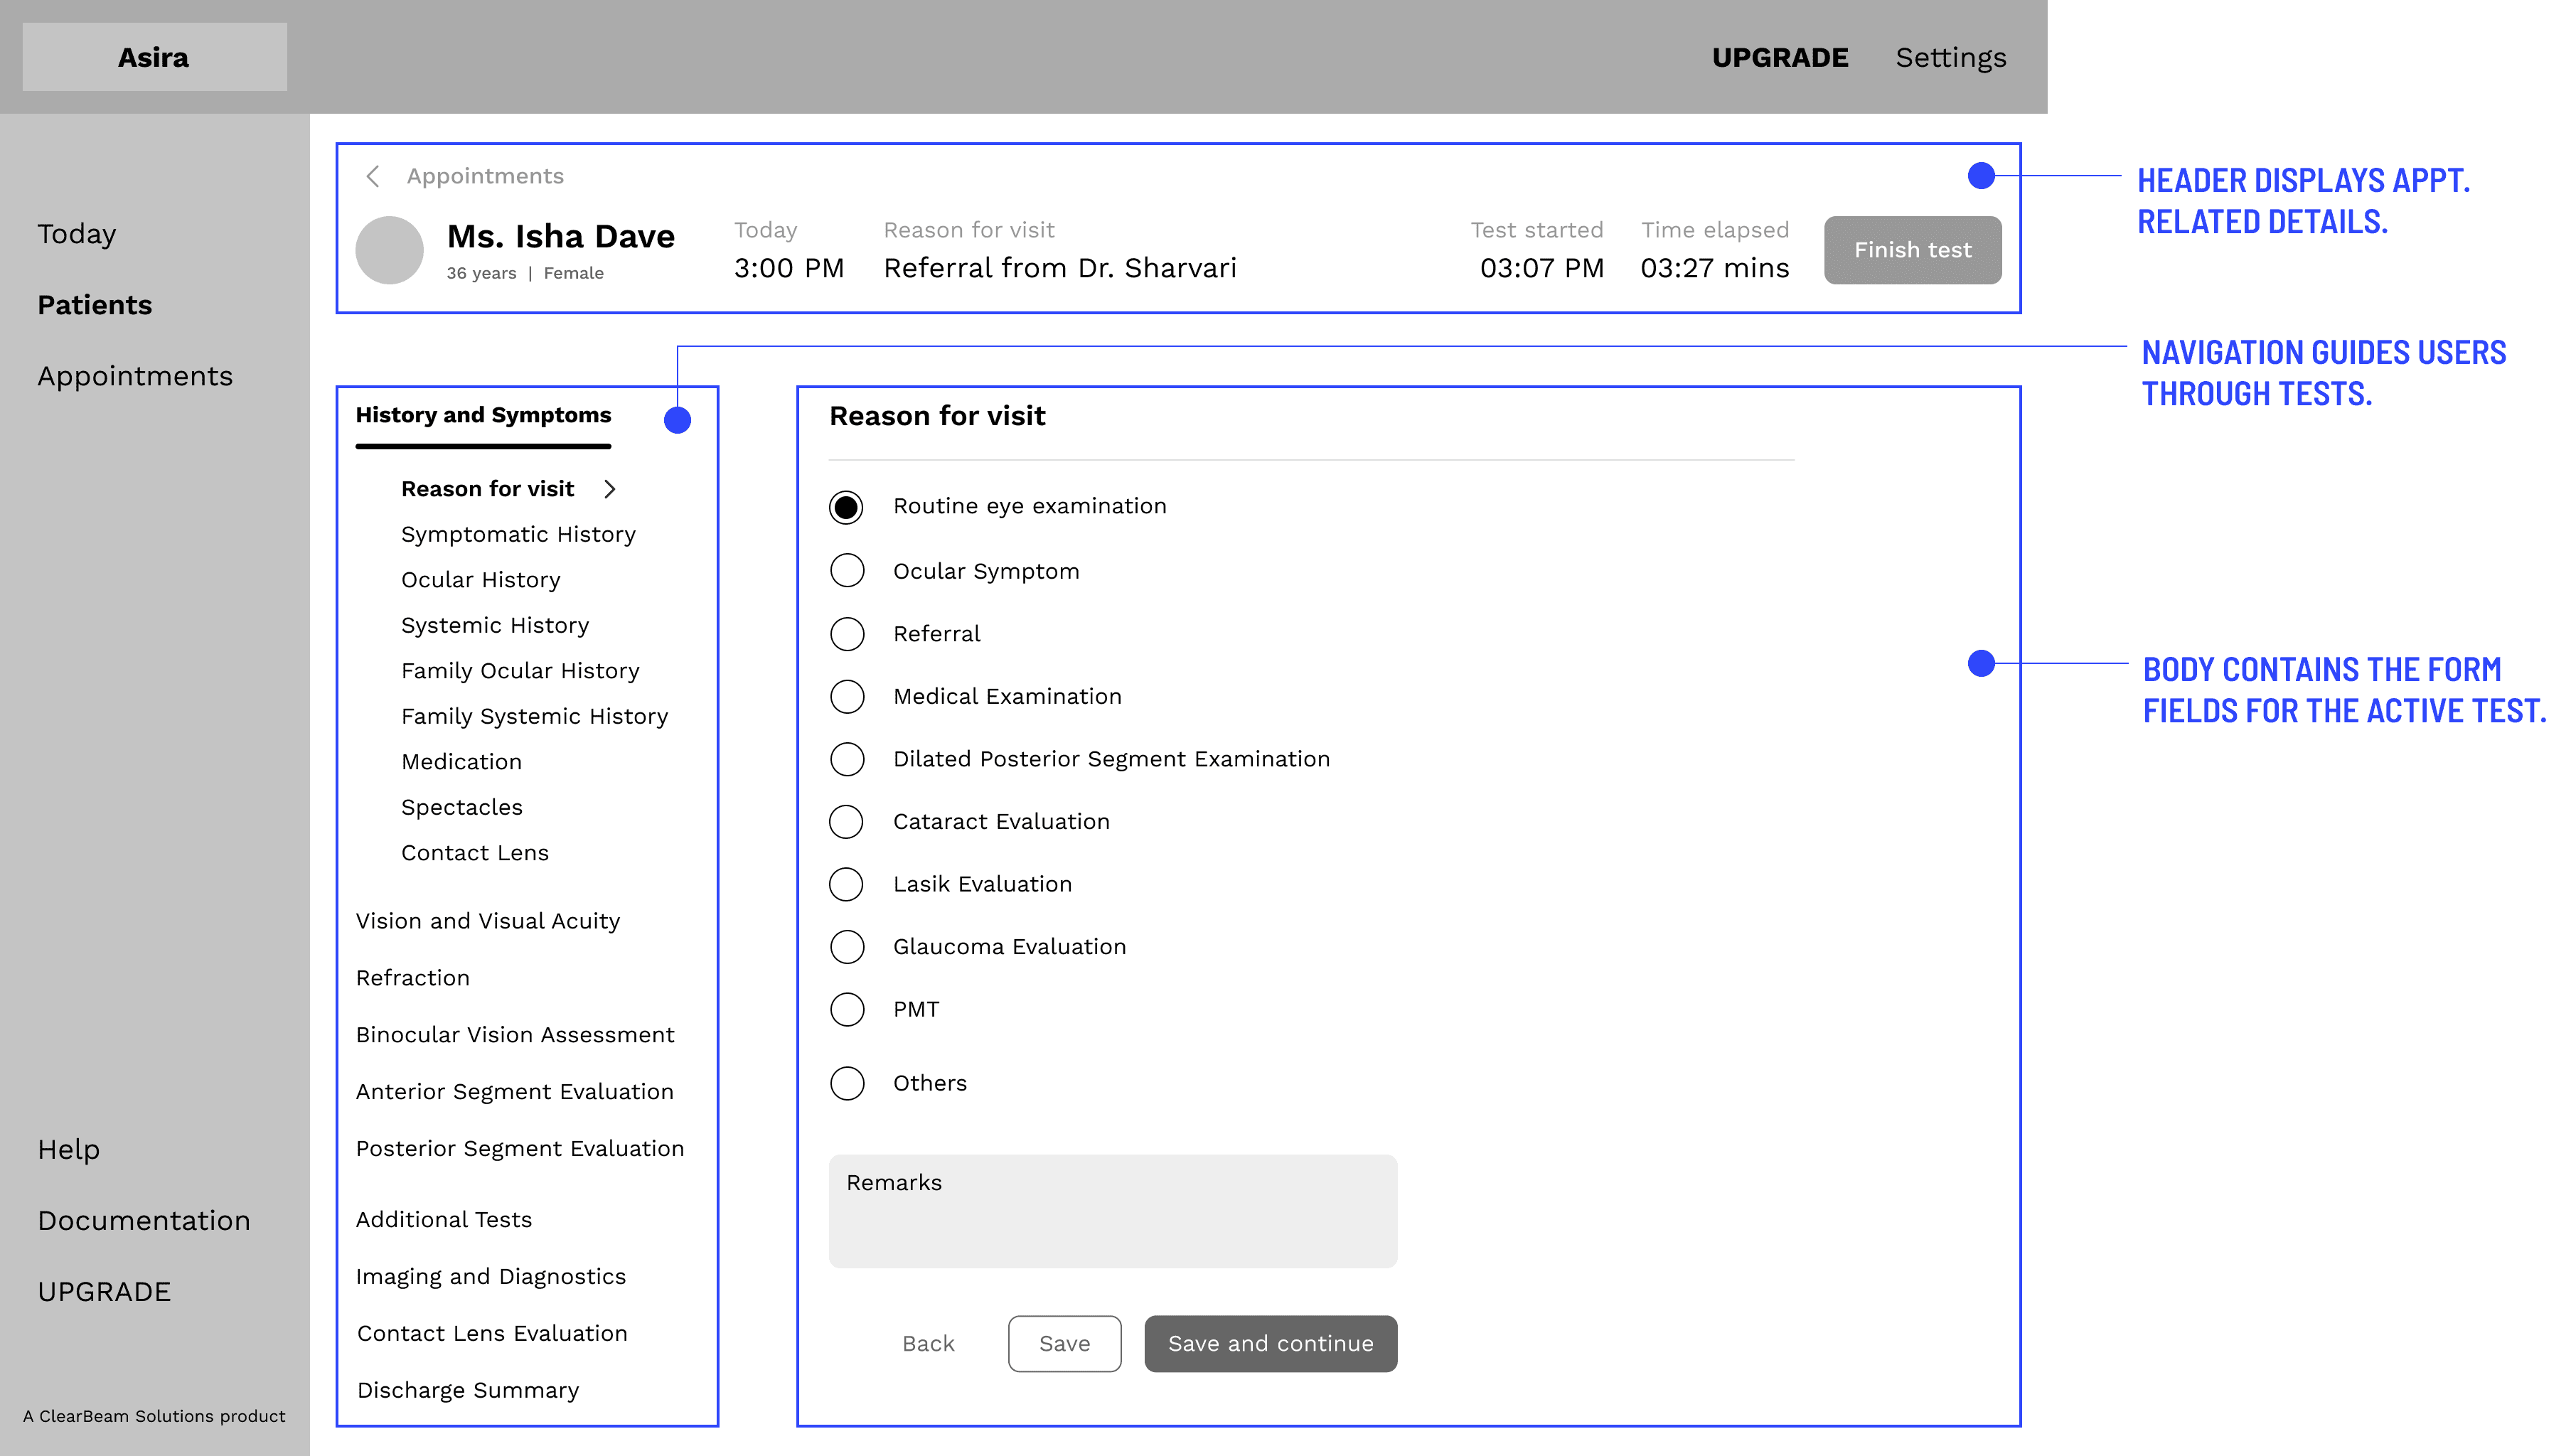Expand the Imaging and Diagnostics section
Image resolution: width=2571 pixels, height=1456 pixels.
coord(491,1277)
